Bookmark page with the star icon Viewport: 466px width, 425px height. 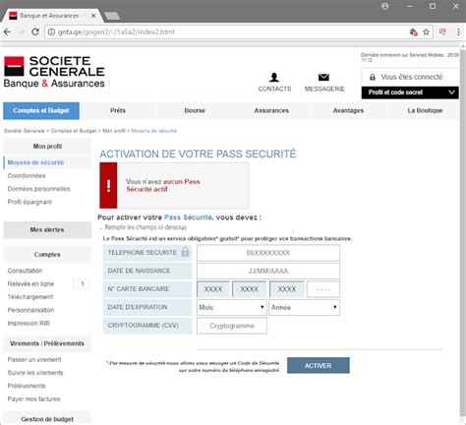tap(426, 31)
